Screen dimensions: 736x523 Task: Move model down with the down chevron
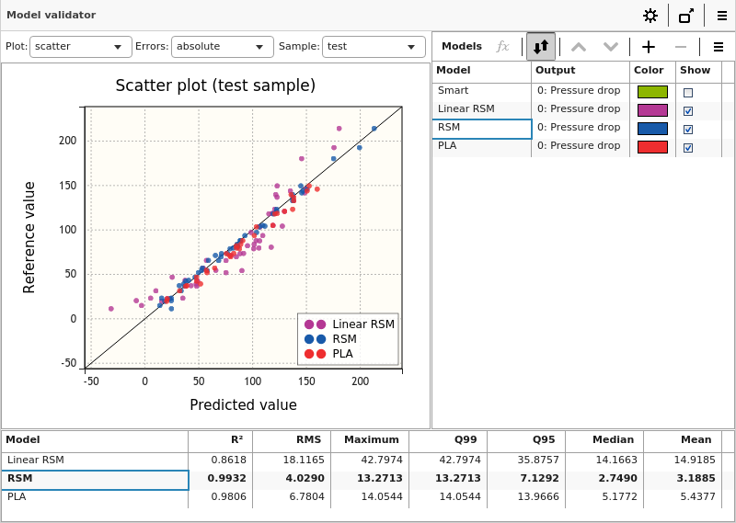610,47
